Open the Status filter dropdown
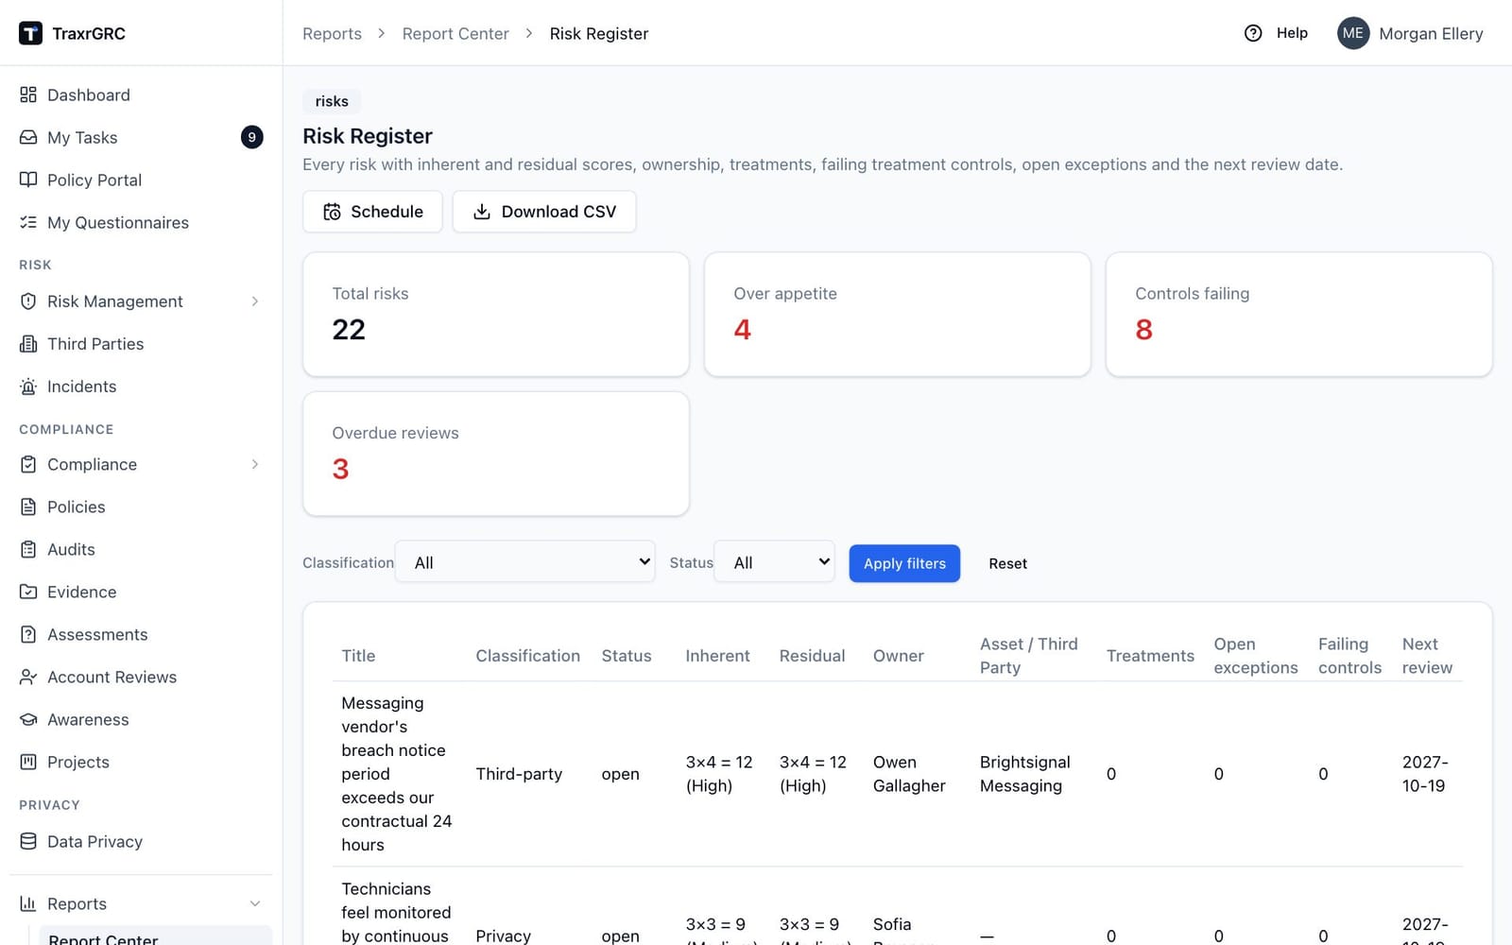Screen dimensions: 1512x945 click(x=774, y=562)
